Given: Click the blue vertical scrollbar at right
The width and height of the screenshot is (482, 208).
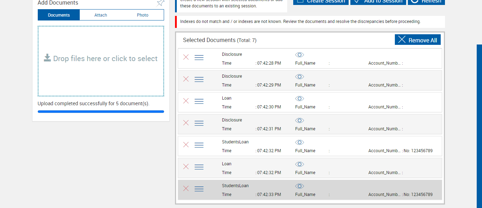Looking at the screenshot, I should (479, 124).
